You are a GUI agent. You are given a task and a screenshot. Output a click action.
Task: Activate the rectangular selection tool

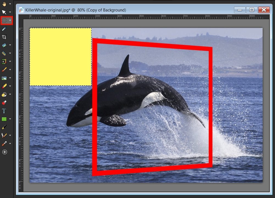(x=4, y=20)
